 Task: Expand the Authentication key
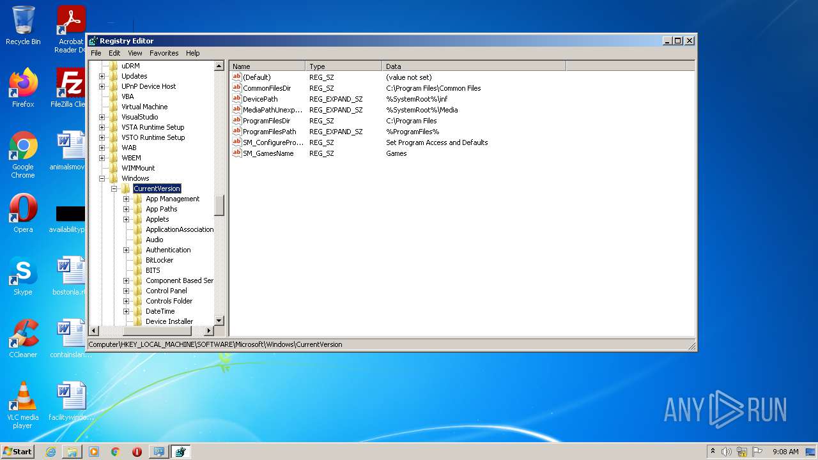[x=127, y=250]
